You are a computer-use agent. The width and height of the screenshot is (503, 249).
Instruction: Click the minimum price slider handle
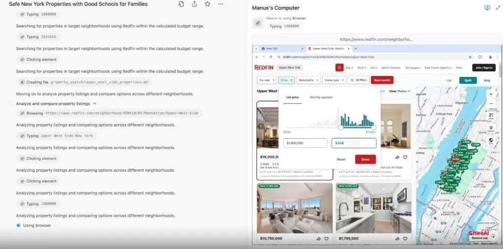[341, 128]
